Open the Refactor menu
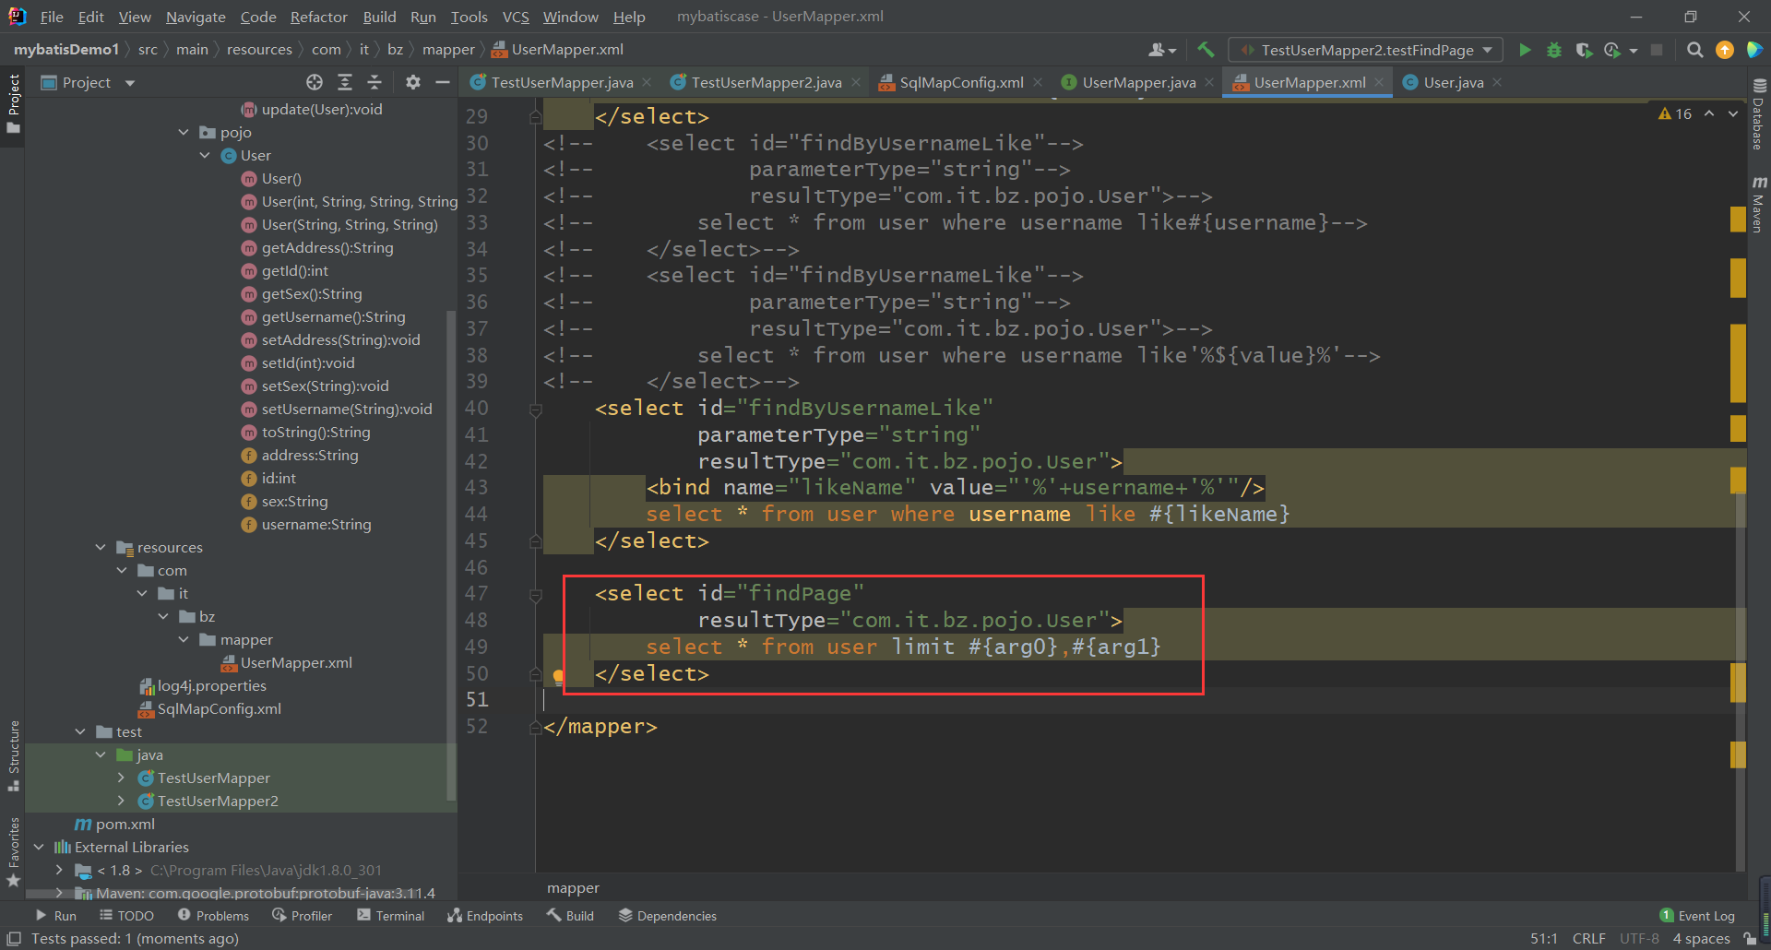This screenshot has width=1771, height=950. coord(318,17)
